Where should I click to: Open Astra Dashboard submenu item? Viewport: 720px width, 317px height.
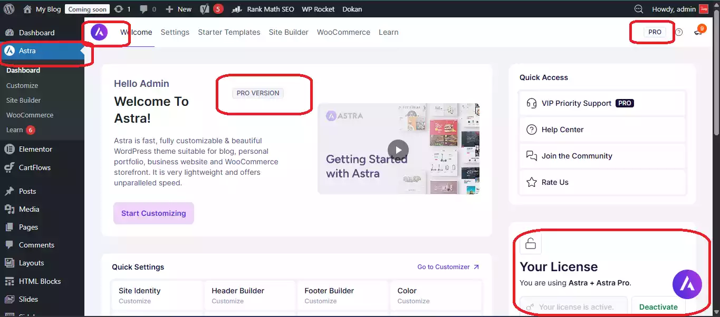[x=23, y=70]
